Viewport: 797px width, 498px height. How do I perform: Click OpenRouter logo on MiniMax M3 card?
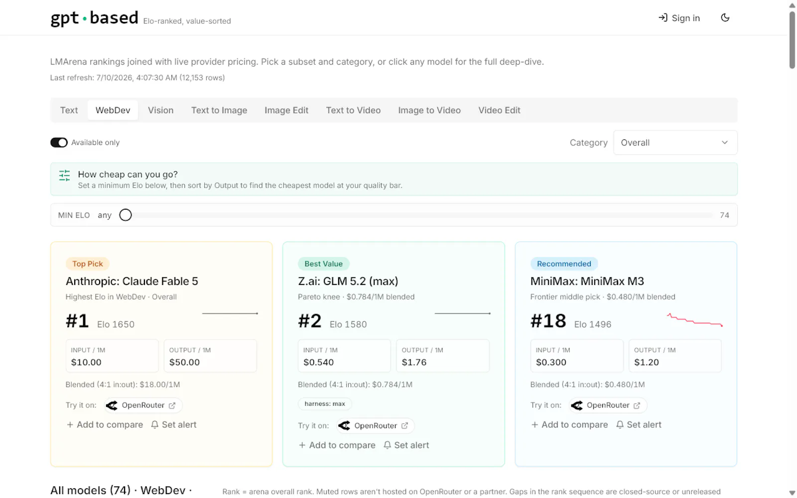click(577, 405)
